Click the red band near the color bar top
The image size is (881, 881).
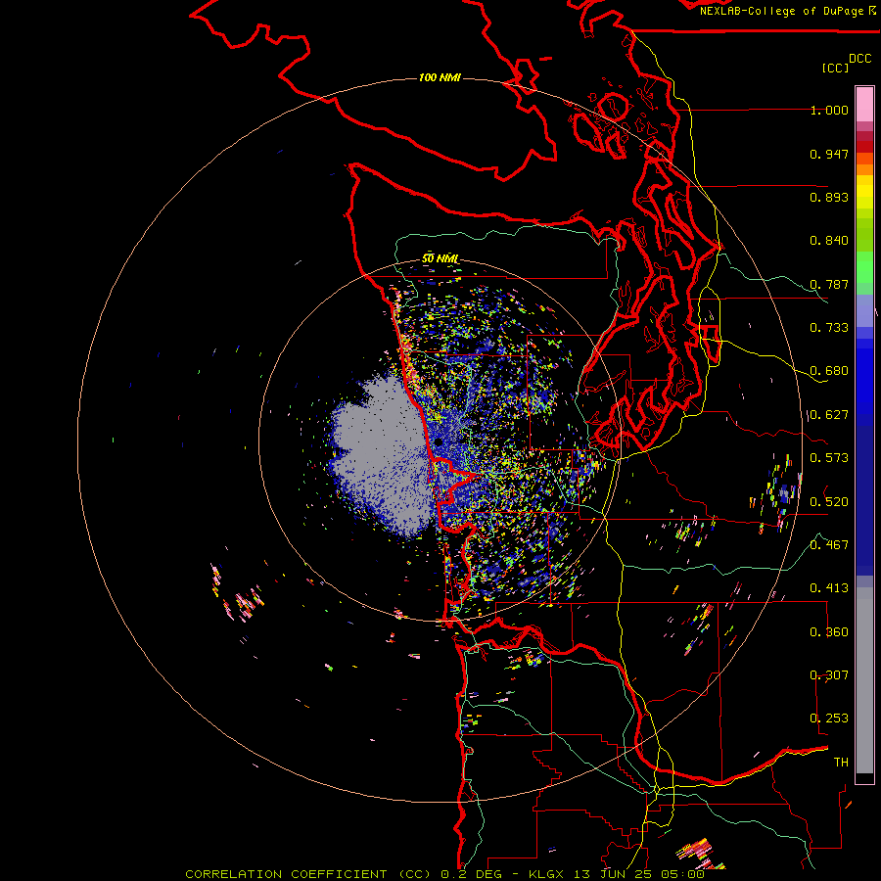(864, 147)
